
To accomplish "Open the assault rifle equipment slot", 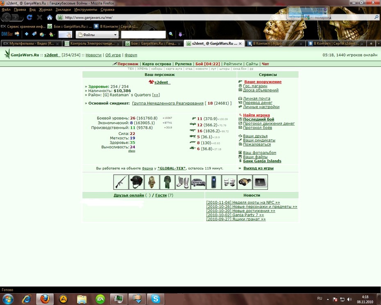I will tap(121, 182).
